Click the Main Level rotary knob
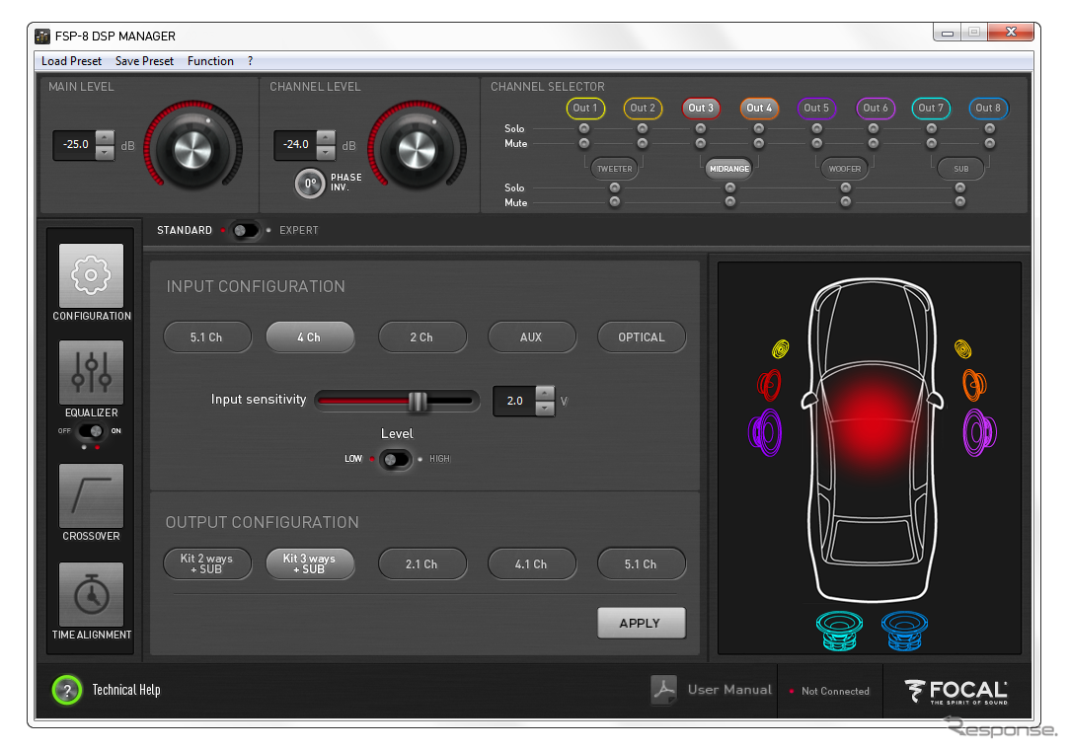This screenshot has height=749, width=1069. click(192, 149)
